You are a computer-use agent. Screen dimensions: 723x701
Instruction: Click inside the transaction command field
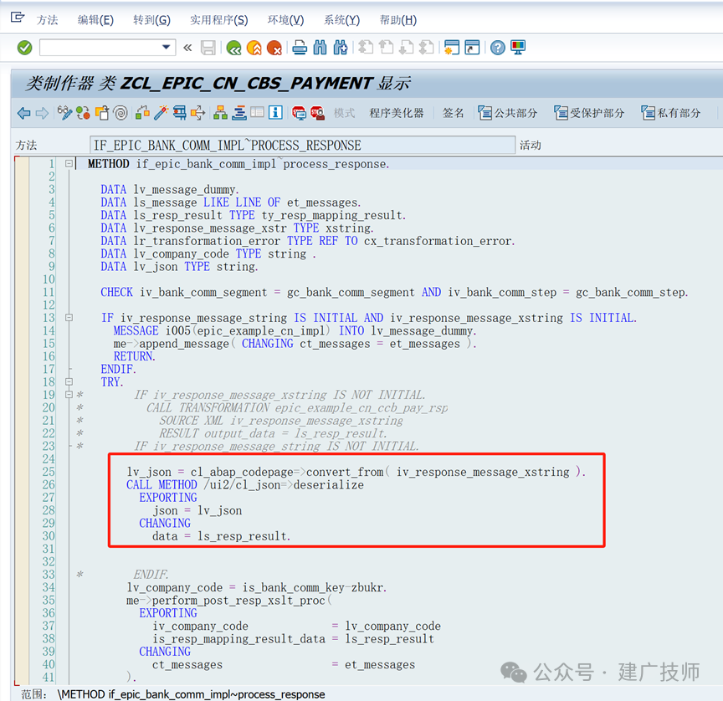[100, 47]
